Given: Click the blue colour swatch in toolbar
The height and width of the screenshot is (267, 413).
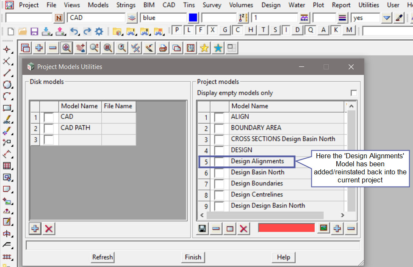Looking at the screenshot, I should (x=193, y=18).
